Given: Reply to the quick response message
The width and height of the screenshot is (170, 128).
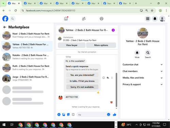Looking at the screenshot, I should pyautogui.click(x=108, y=78).
